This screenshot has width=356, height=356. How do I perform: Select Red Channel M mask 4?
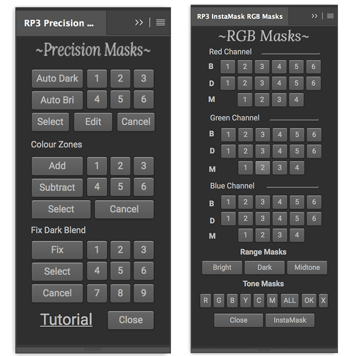pos(296,100)
